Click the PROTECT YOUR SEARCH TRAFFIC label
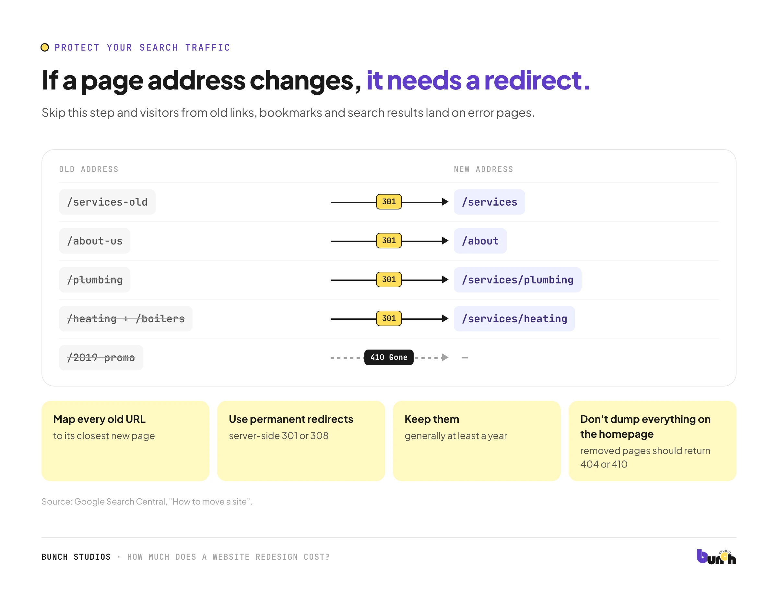 (x=143, y=48)
